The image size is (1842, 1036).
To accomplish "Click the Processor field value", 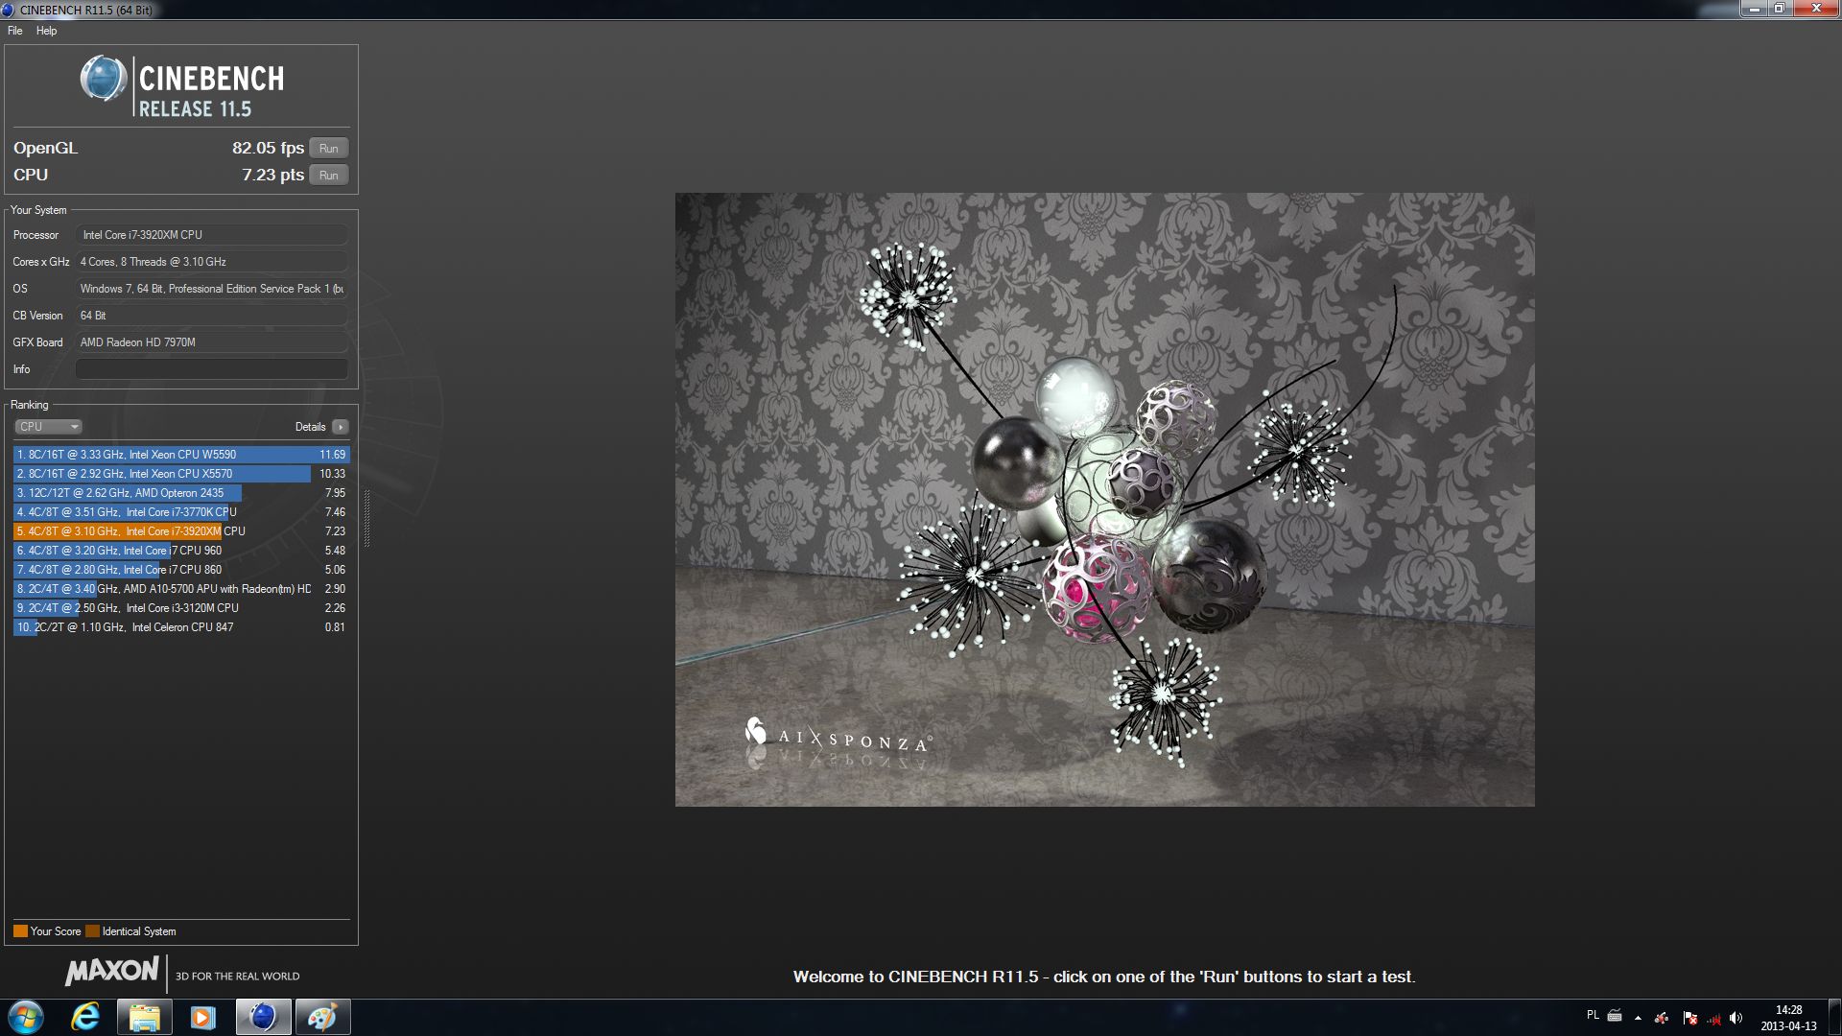I will tap(211, 235).
